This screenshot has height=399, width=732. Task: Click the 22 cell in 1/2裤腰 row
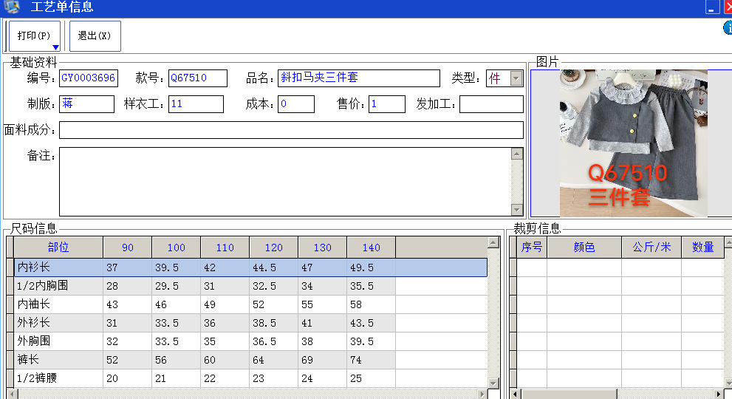[x=225, y=378]
